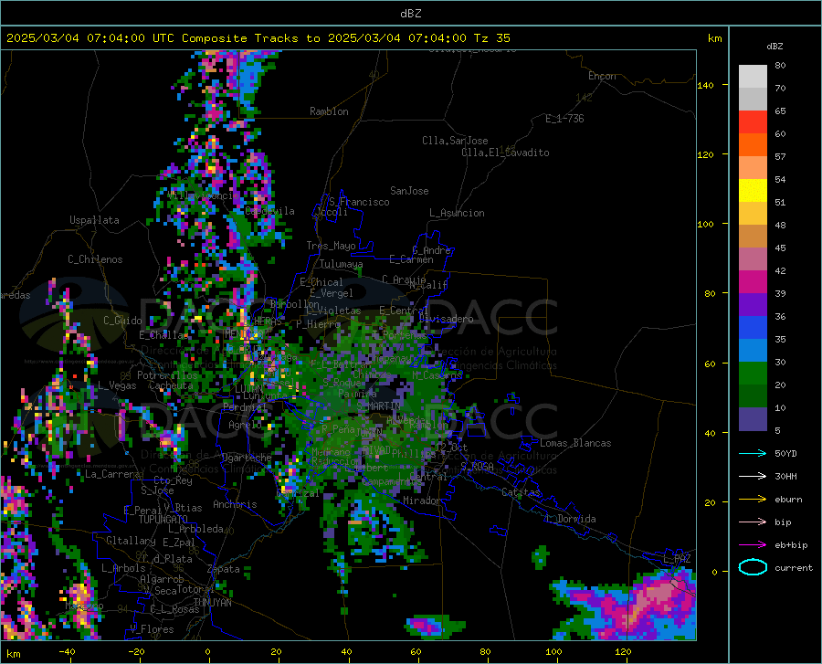The image size is (822, 664).
Task: Click the 'L_Asuncion' place label
Action: pyautogui.click(x=457, y=213)
